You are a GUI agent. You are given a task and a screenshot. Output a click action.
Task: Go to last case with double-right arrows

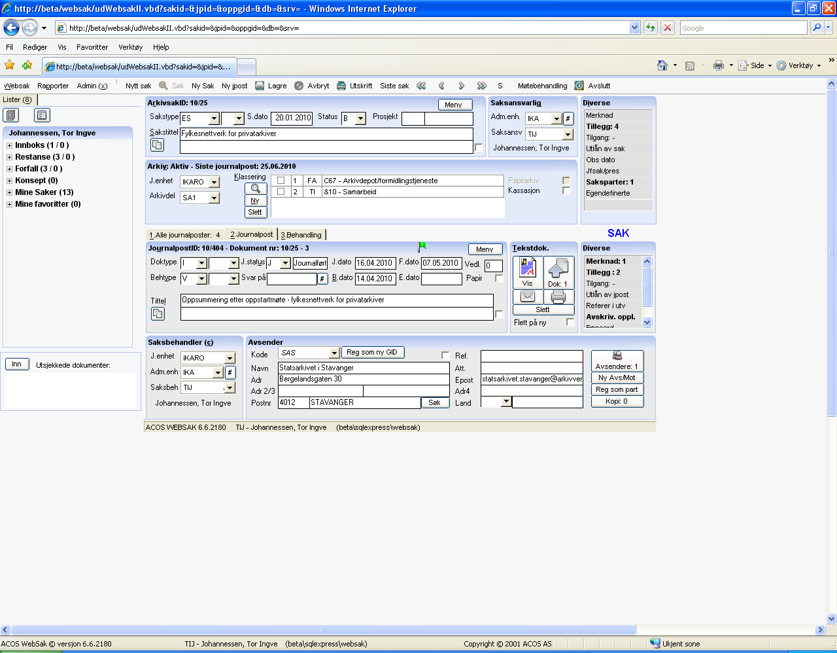(x=482, y=86)
